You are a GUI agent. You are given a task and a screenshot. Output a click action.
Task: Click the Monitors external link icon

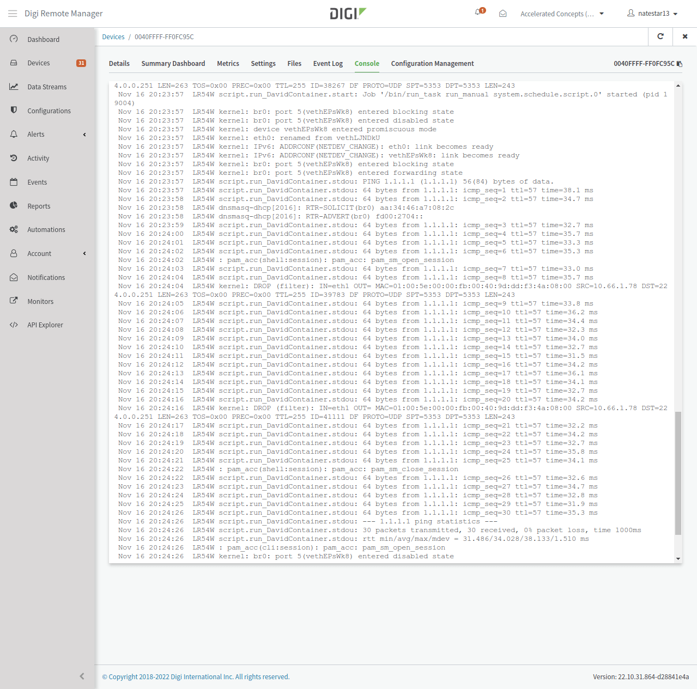[14, 301]
